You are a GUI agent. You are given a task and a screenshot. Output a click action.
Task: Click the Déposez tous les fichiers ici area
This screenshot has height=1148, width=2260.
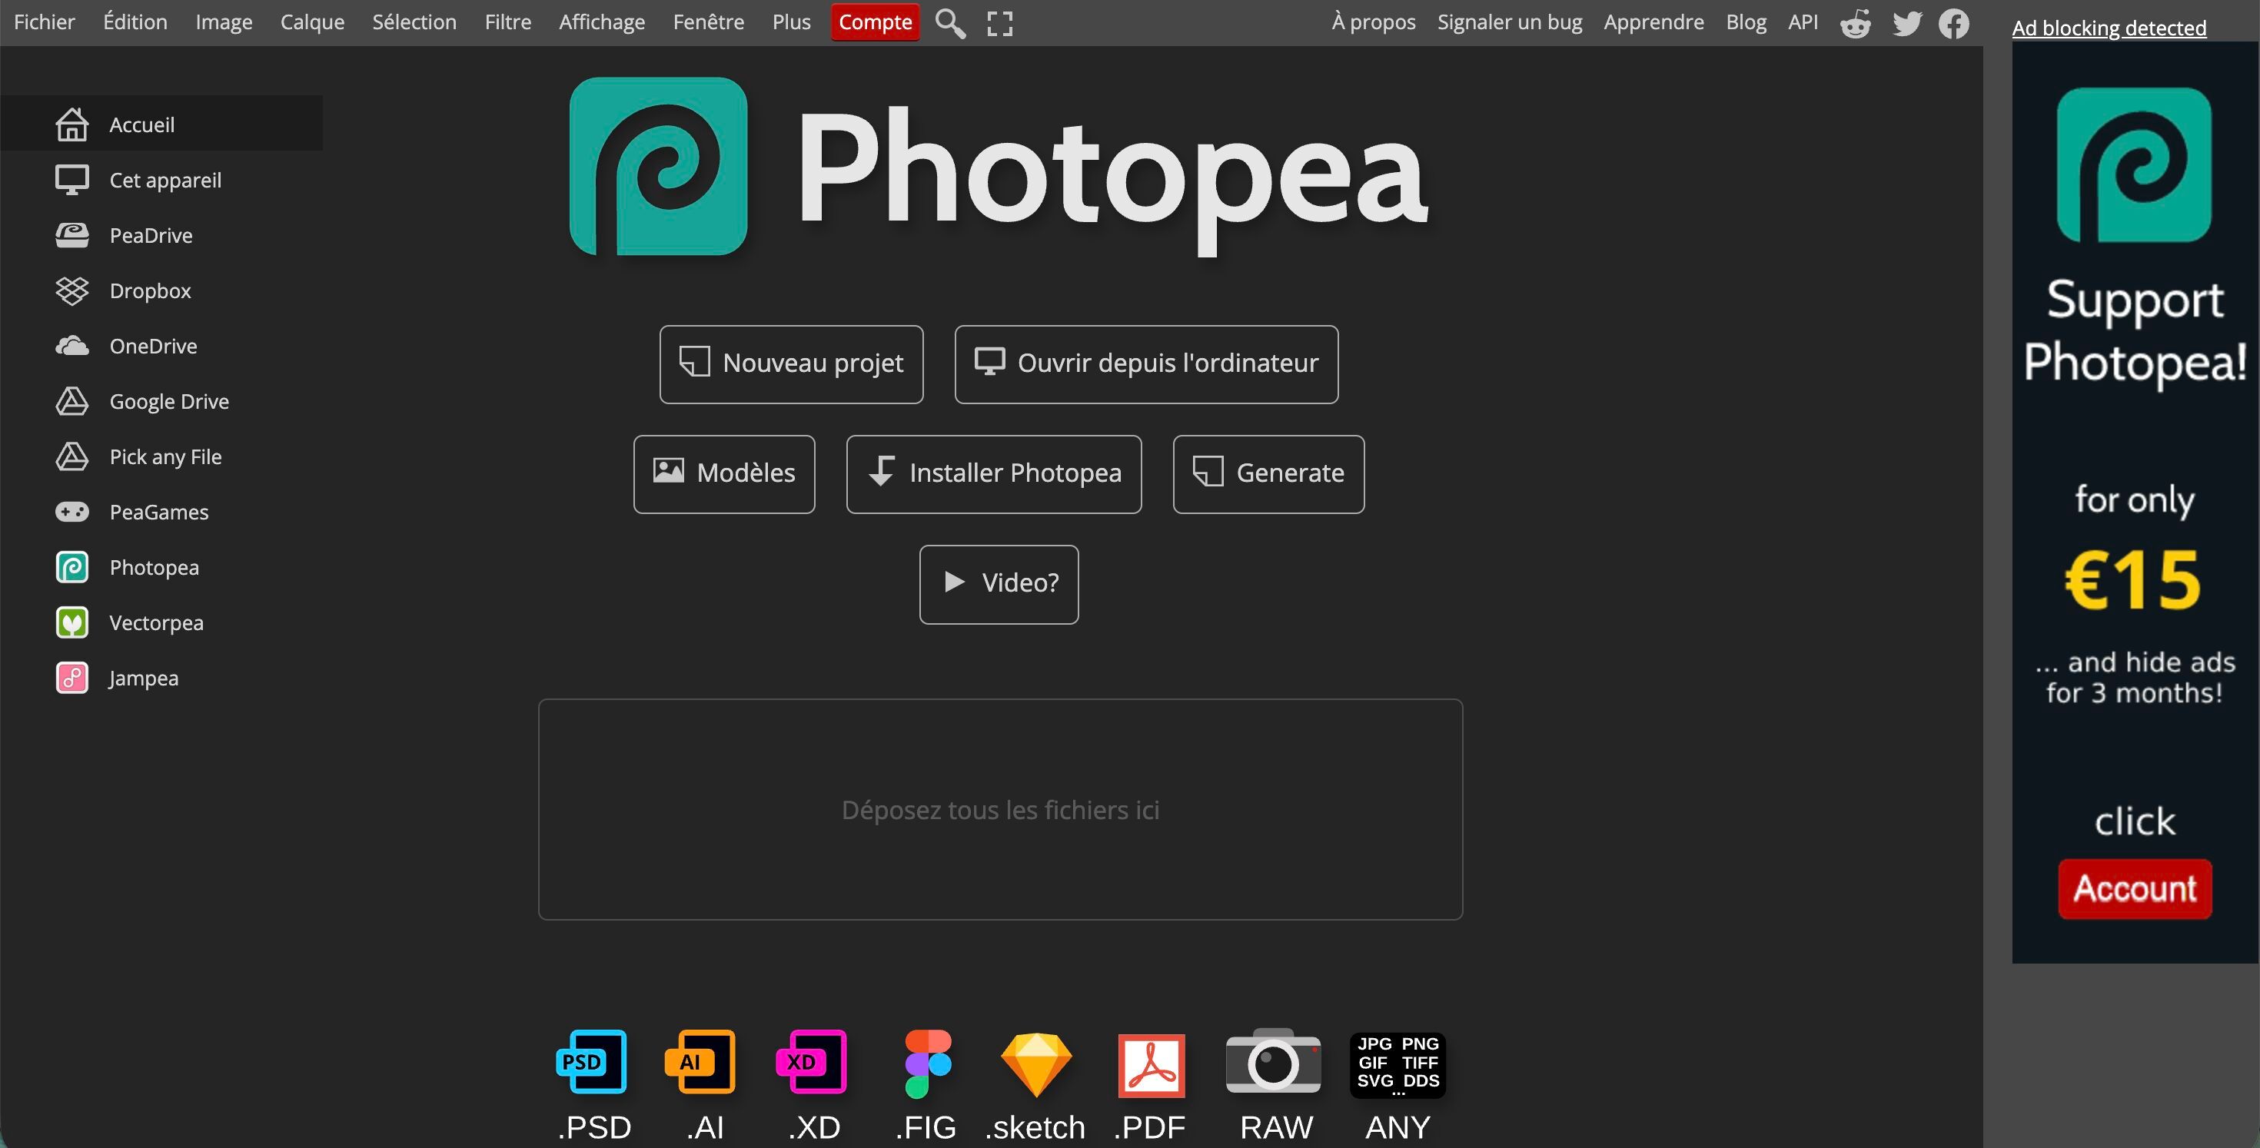(x=1000, y=808)
